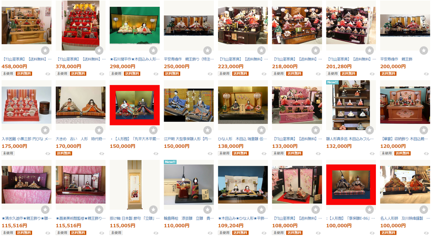Favorite the 115,005円 hanging scroll via star

[x=153, y=210]
